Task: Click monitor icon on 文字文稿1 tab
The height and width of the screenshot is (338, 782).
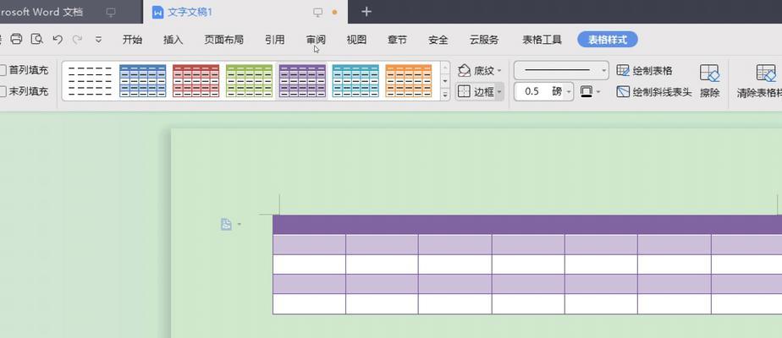Action: 317,12
